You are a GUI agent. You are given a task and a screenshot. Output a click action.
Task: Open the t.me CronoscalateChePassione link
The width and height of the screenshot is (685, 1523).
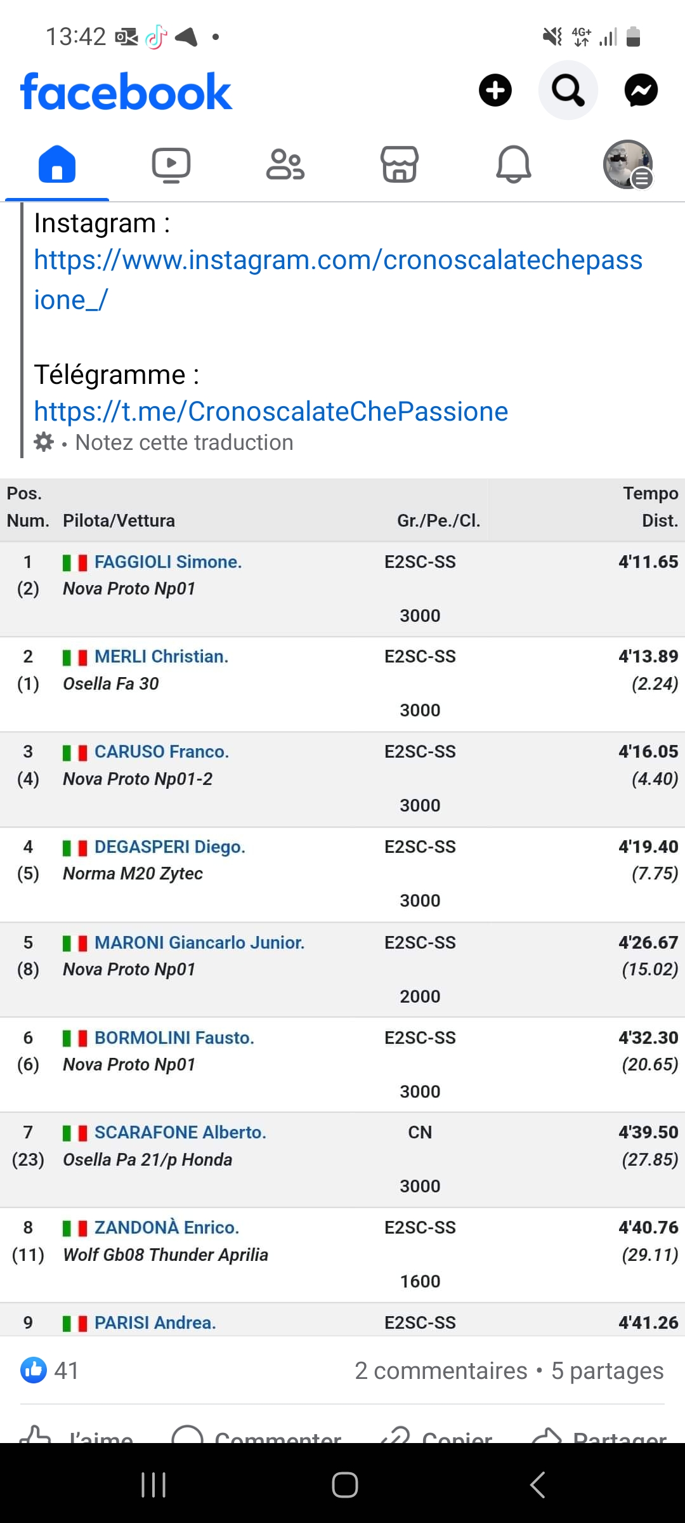coord(271,411)
